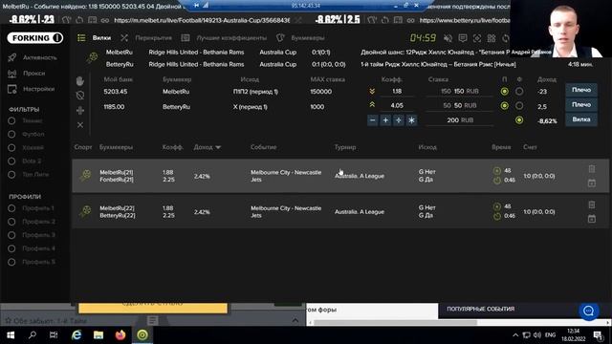Open Firefox from the Windows taskbar
The width and height of the screenshot is (612, 344).
120,335
